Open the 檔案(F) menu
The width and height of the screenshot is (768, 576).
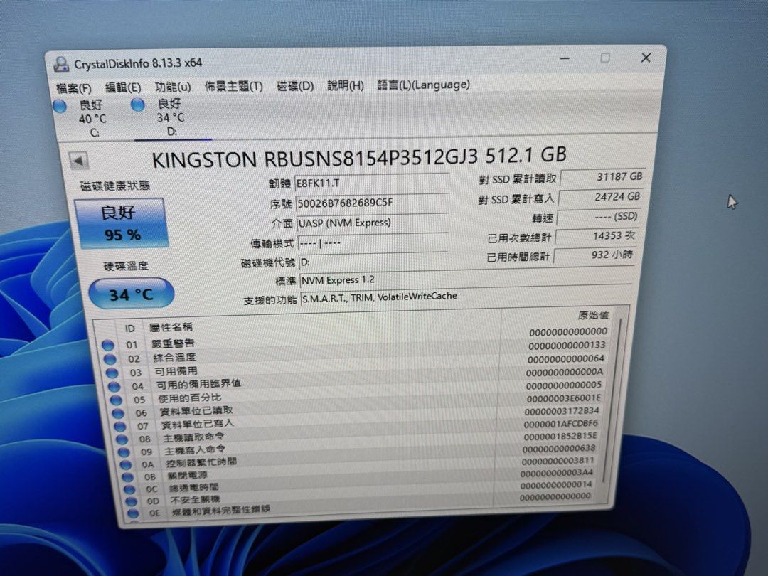(x=73, y=88)
